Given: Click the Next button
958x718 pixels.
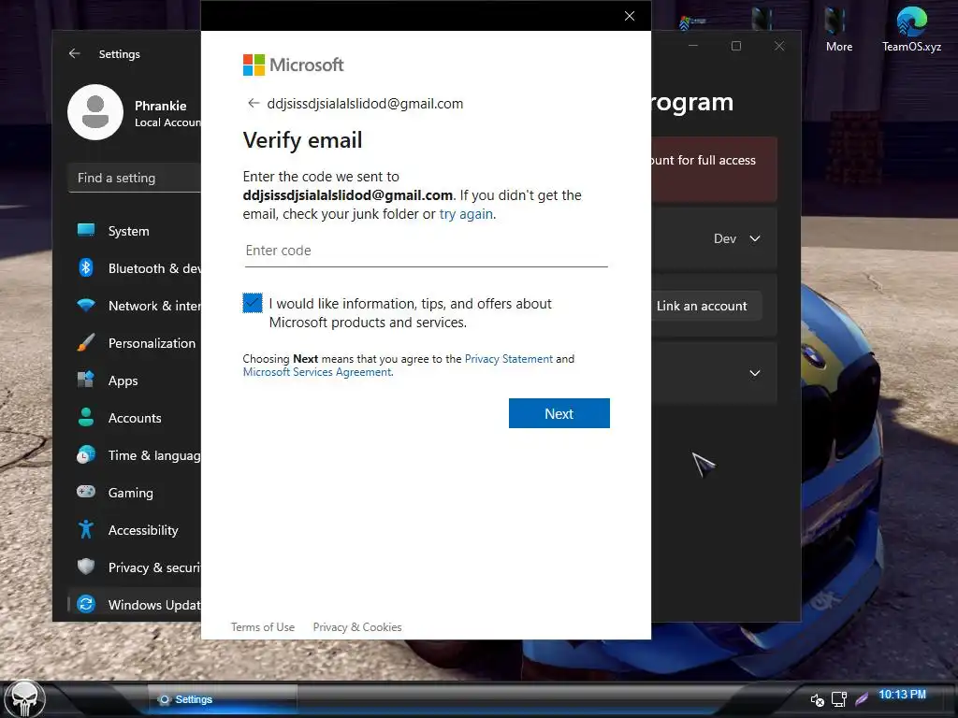Looking at the screenshot, I should click(x=559, y=413).
